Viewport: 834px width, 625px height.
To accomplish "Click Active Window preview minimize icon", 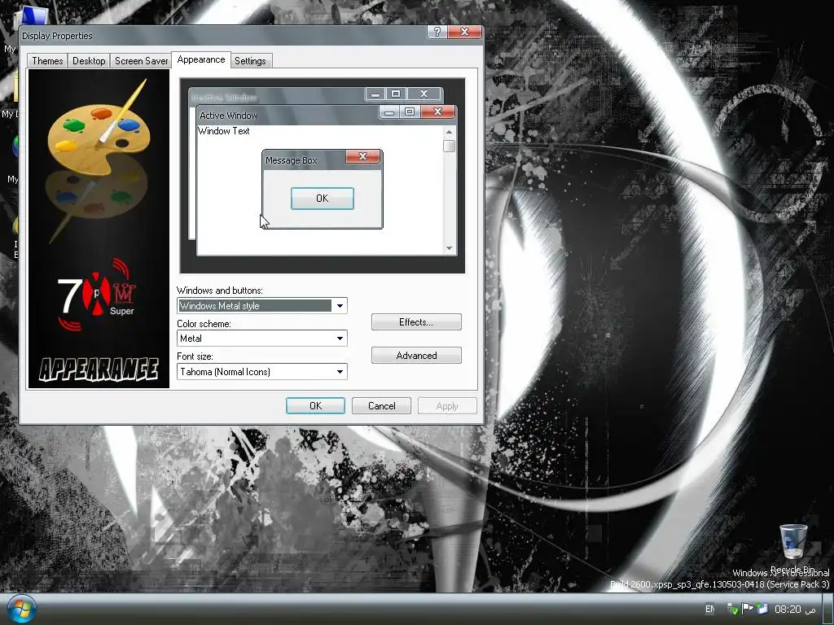I will tap(390, 111).
